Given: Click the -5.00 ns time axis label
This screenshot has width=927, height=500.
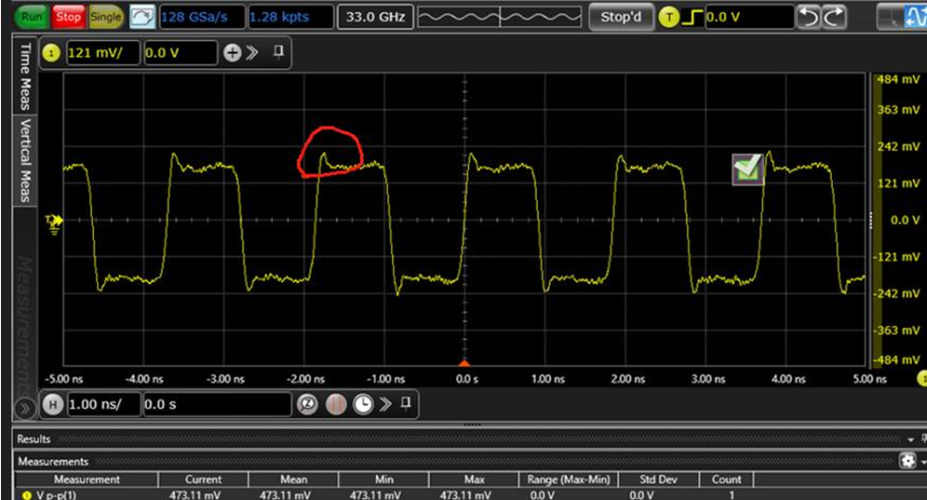Looking at the screenshot, I should click(x=64, y=379).
